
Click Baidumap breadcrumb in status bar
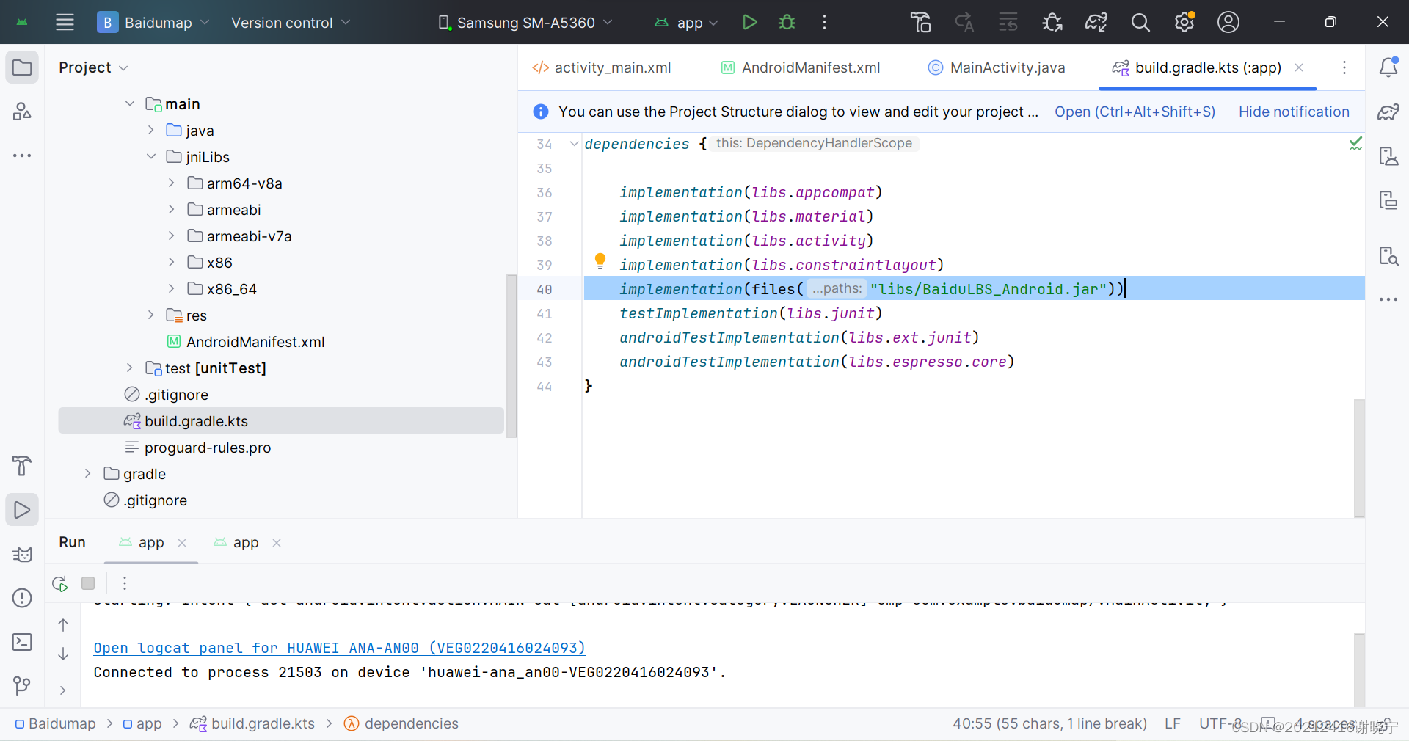tap(55, 723)
